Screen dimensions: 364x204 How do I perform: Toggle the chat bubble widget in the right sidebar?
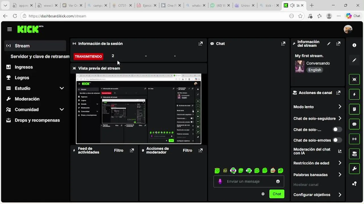coord(354,124)
